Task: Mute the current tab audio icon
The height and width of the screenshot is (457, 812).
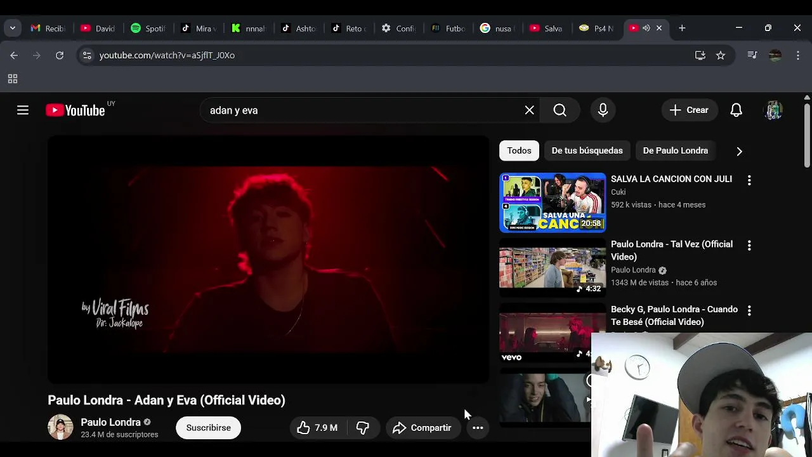Action: [x=646, y=28]
